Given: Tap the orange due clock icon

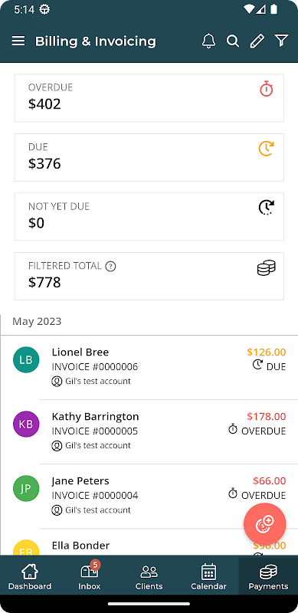Looking at the screenshot, I should [267, 149].
